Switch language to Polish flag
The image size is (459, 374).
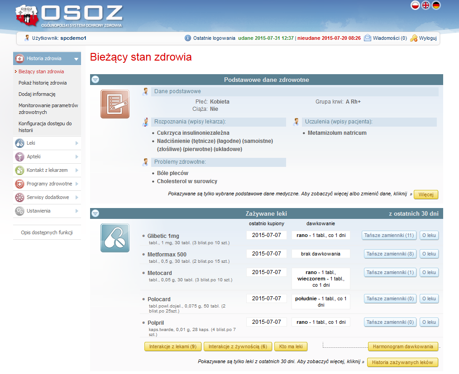click(x=415, y=5)
